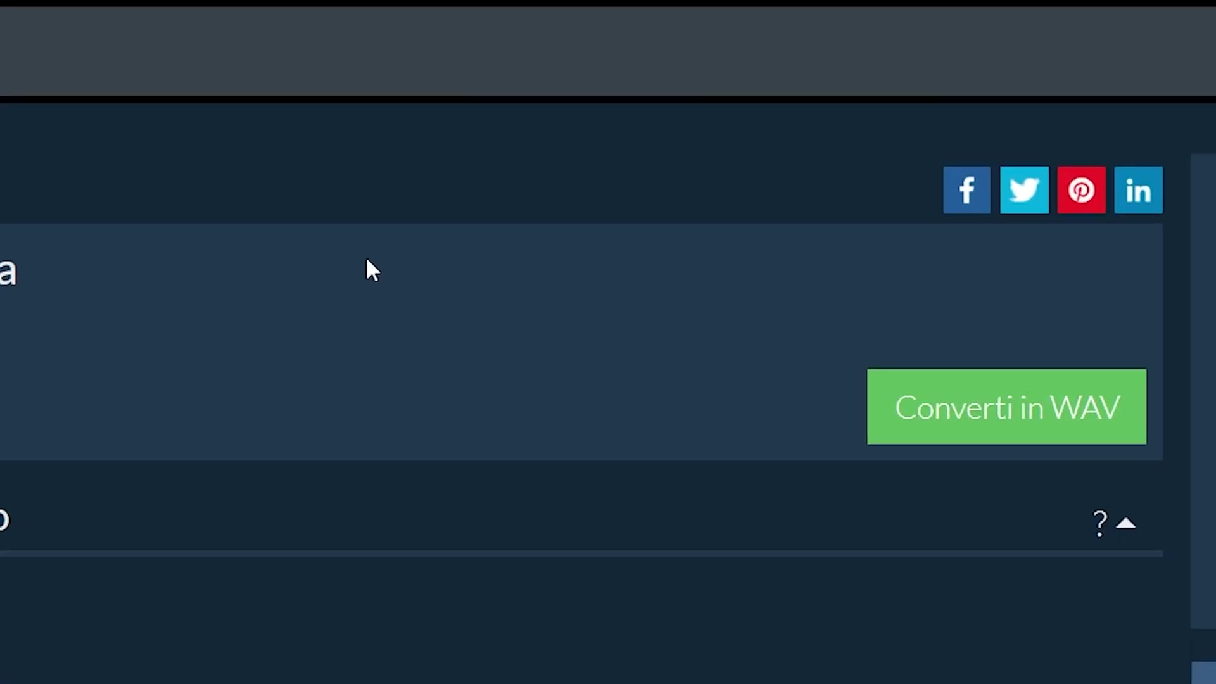This screenshot has width=1216, height=684.
Task: Tweet this page using the Twitter button
Action: pos(1024,190)
